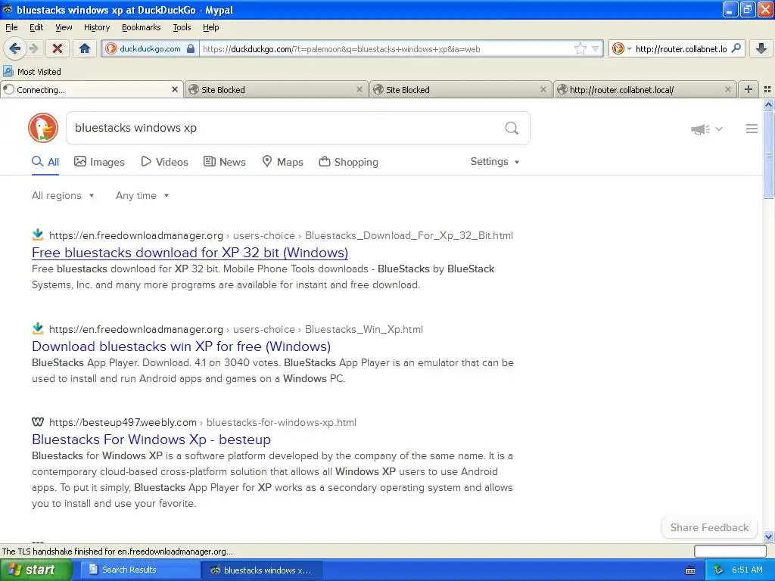Select the All results tab
This screenshot has height=581, width=775.
pyautogui.click(x=45, y=162)
